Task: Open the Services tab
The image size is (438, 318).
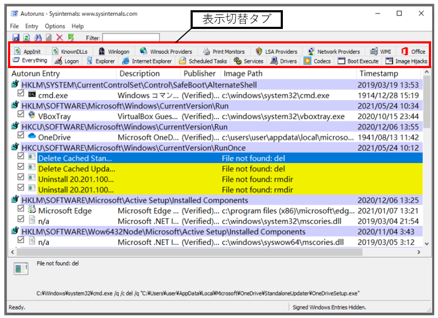Action: [249, 61]
